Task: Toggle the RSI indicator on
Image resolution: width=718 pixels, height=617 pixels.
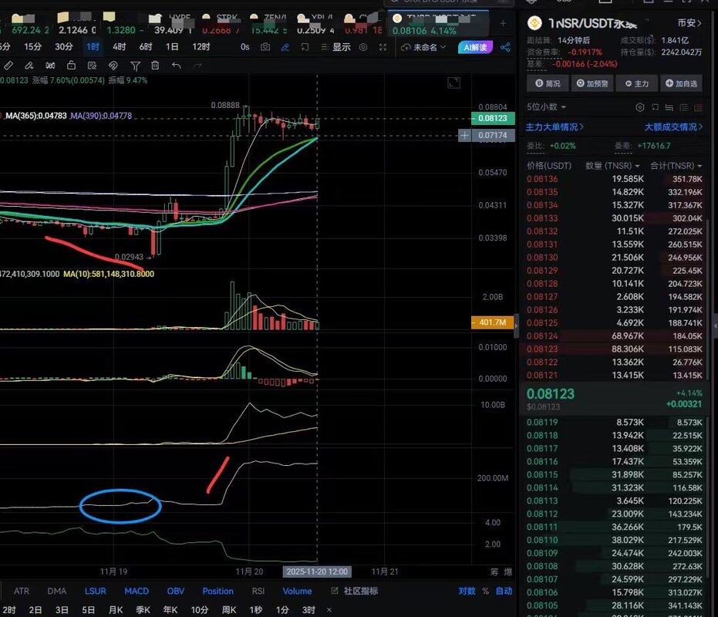Action: pos(258,592)
